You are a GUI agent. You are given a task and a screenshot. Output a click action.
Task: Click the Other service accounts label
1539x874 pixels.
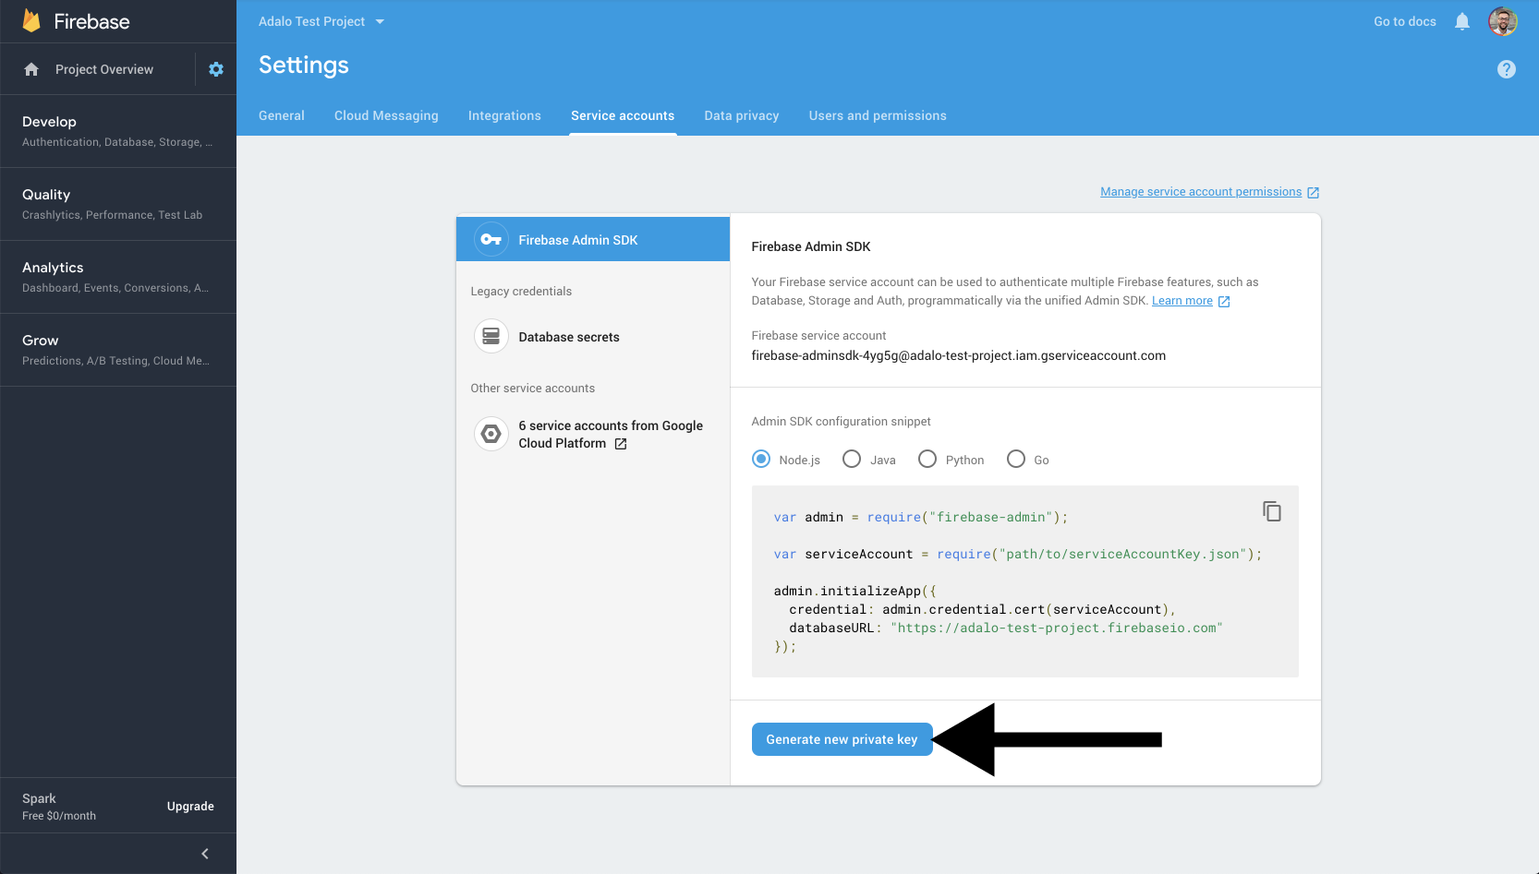point(533,388)
